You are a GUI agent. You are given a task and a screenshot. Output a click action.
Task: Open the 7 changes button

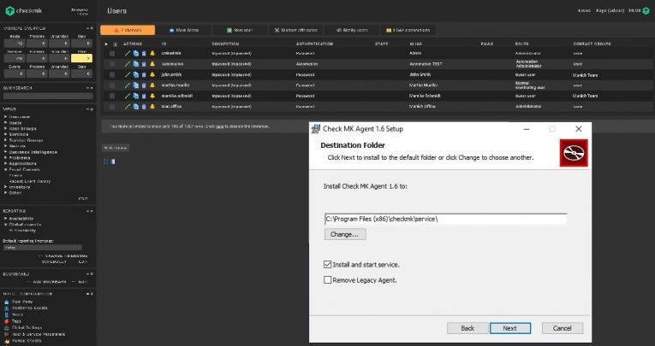pyautogui.click(x=128, y=30)
